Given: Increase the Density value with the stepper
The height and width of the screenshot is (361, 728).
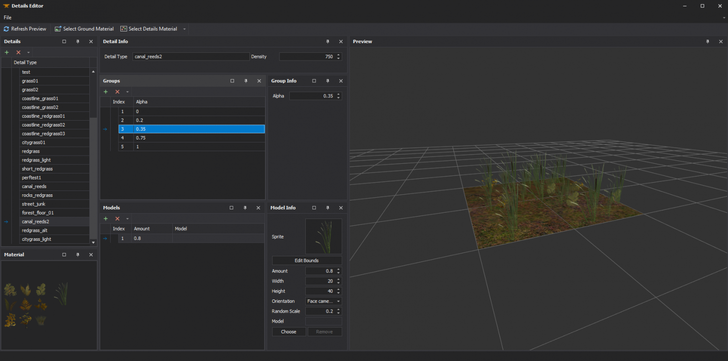Looking at the screenshot, I should [x=338, y=54].
